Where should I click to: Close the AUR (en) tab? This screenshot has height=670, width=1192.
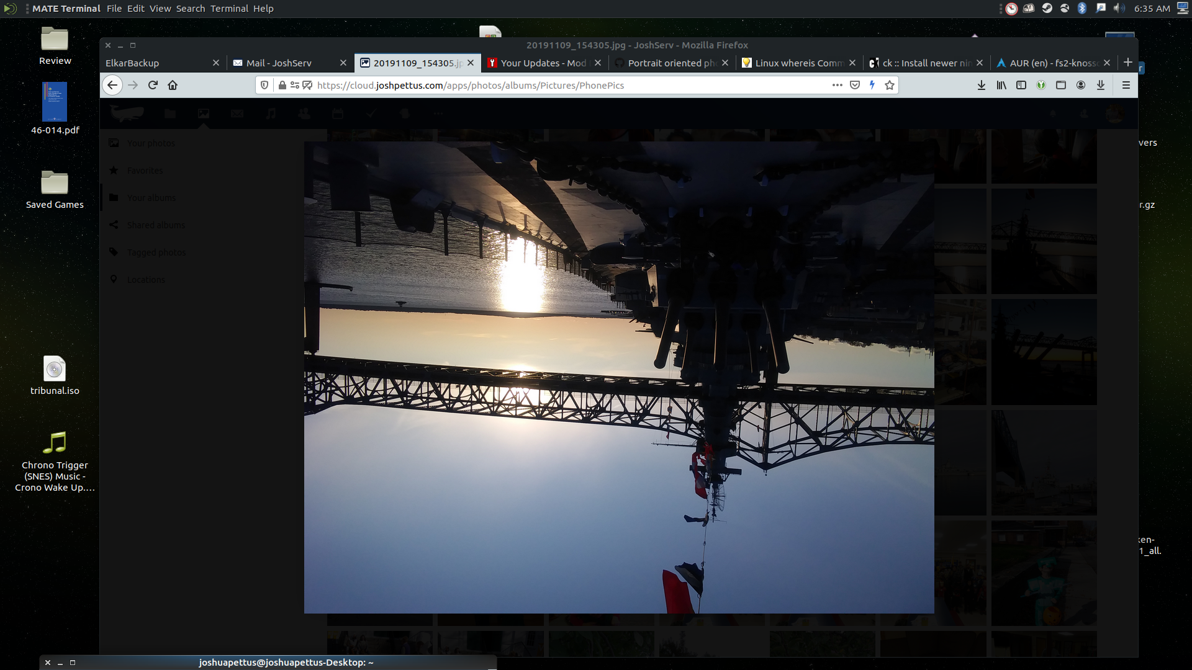[1107, 63]
